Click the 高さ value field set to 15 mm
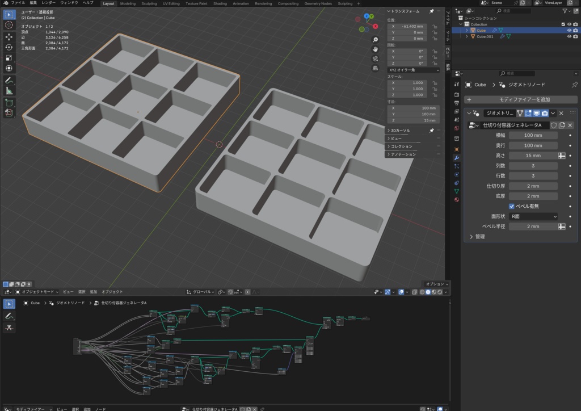This screenshot has height=411, width=581. (x=532, y=155)
